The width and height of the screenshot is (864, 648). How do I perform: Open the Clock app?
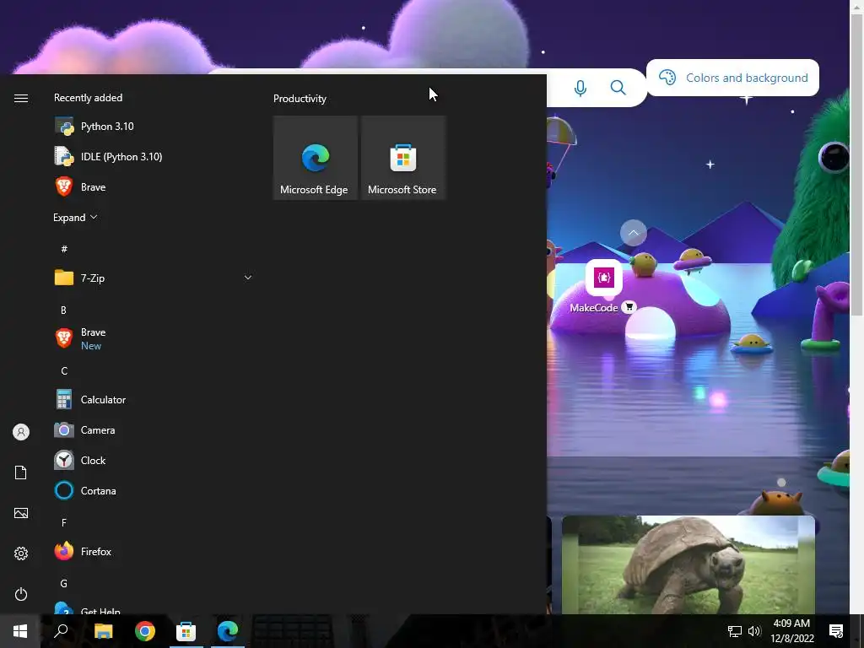pos(154,460)
